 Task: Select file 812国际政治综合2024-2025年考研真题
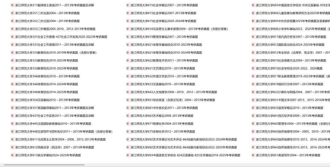point(288,45)
